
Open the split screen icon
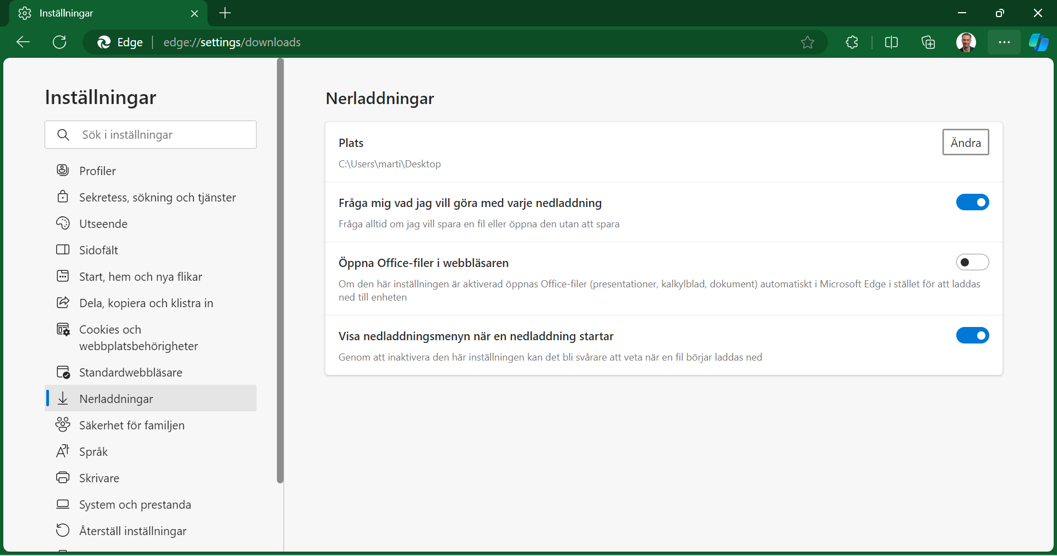[x=892, y=42]
